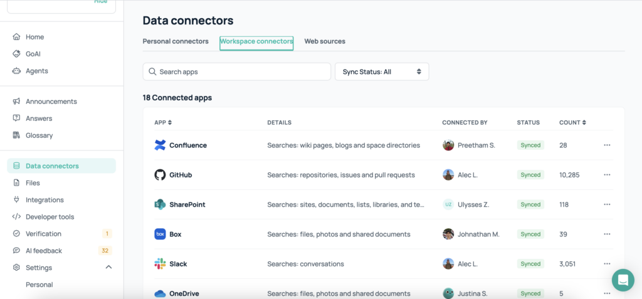Click Alec L. avatar in GitHub row

tap(448, 175)
